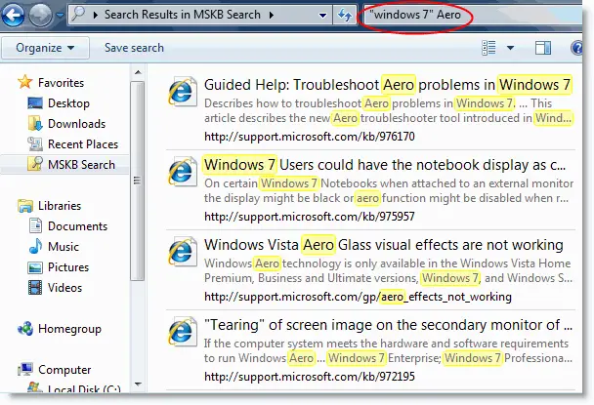Click IE icon of the kb/975957 result
Viewport: 594px width, 405px height.
[x=183, y=172]
